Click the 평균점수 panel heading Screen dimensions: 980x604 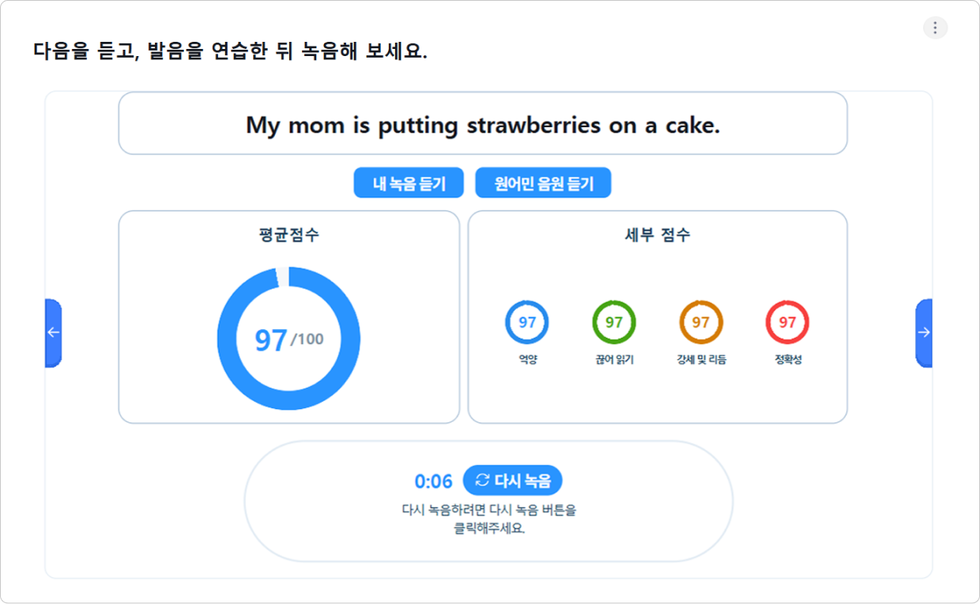click(289, 234)
